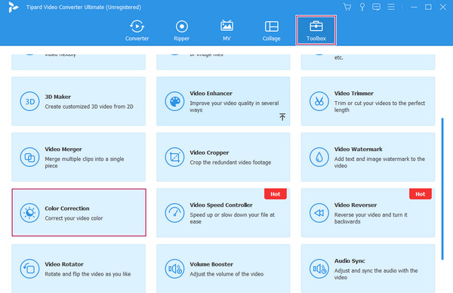
Task: Click the Audio Sync icon
Action: tap(319, 269)
